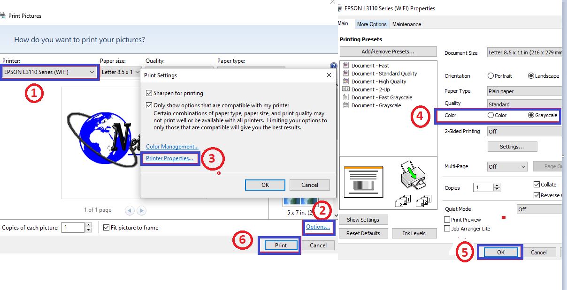Go to previous page arrow

pos(130,210)
